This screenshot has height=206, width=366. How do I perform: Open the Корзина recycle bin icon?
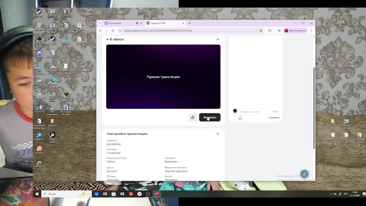tap(39, 26)
